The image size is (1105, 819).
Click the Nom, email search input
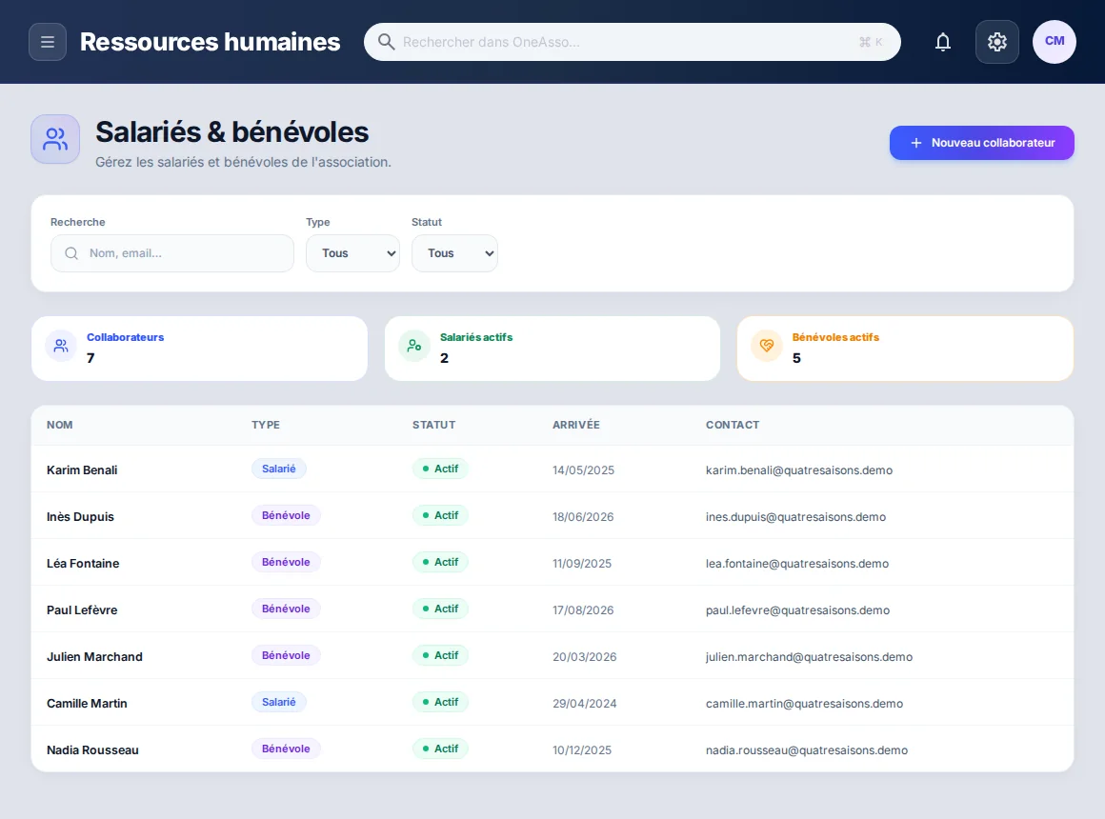point(172,253)
